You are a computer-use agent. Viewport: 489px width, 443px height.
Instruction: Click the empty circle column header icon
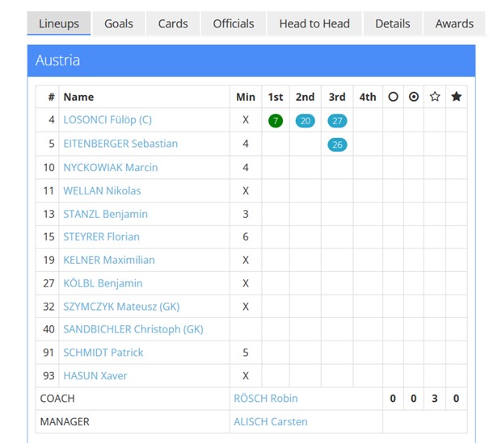click(393, 97)
